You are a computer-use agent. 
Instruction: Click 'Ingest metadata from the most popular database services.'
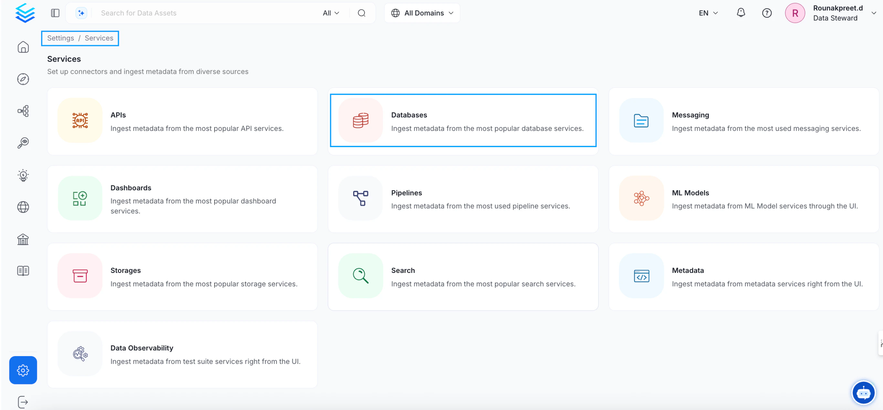tap(487, 128)
